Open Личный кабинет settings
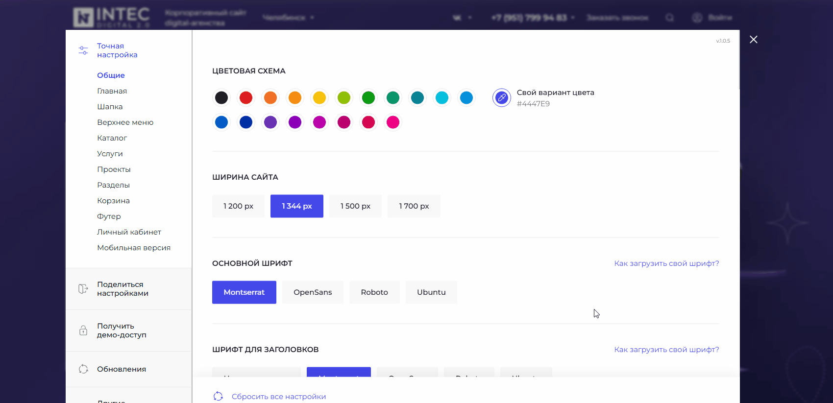833x403 pixels. [x=129, y=232]
